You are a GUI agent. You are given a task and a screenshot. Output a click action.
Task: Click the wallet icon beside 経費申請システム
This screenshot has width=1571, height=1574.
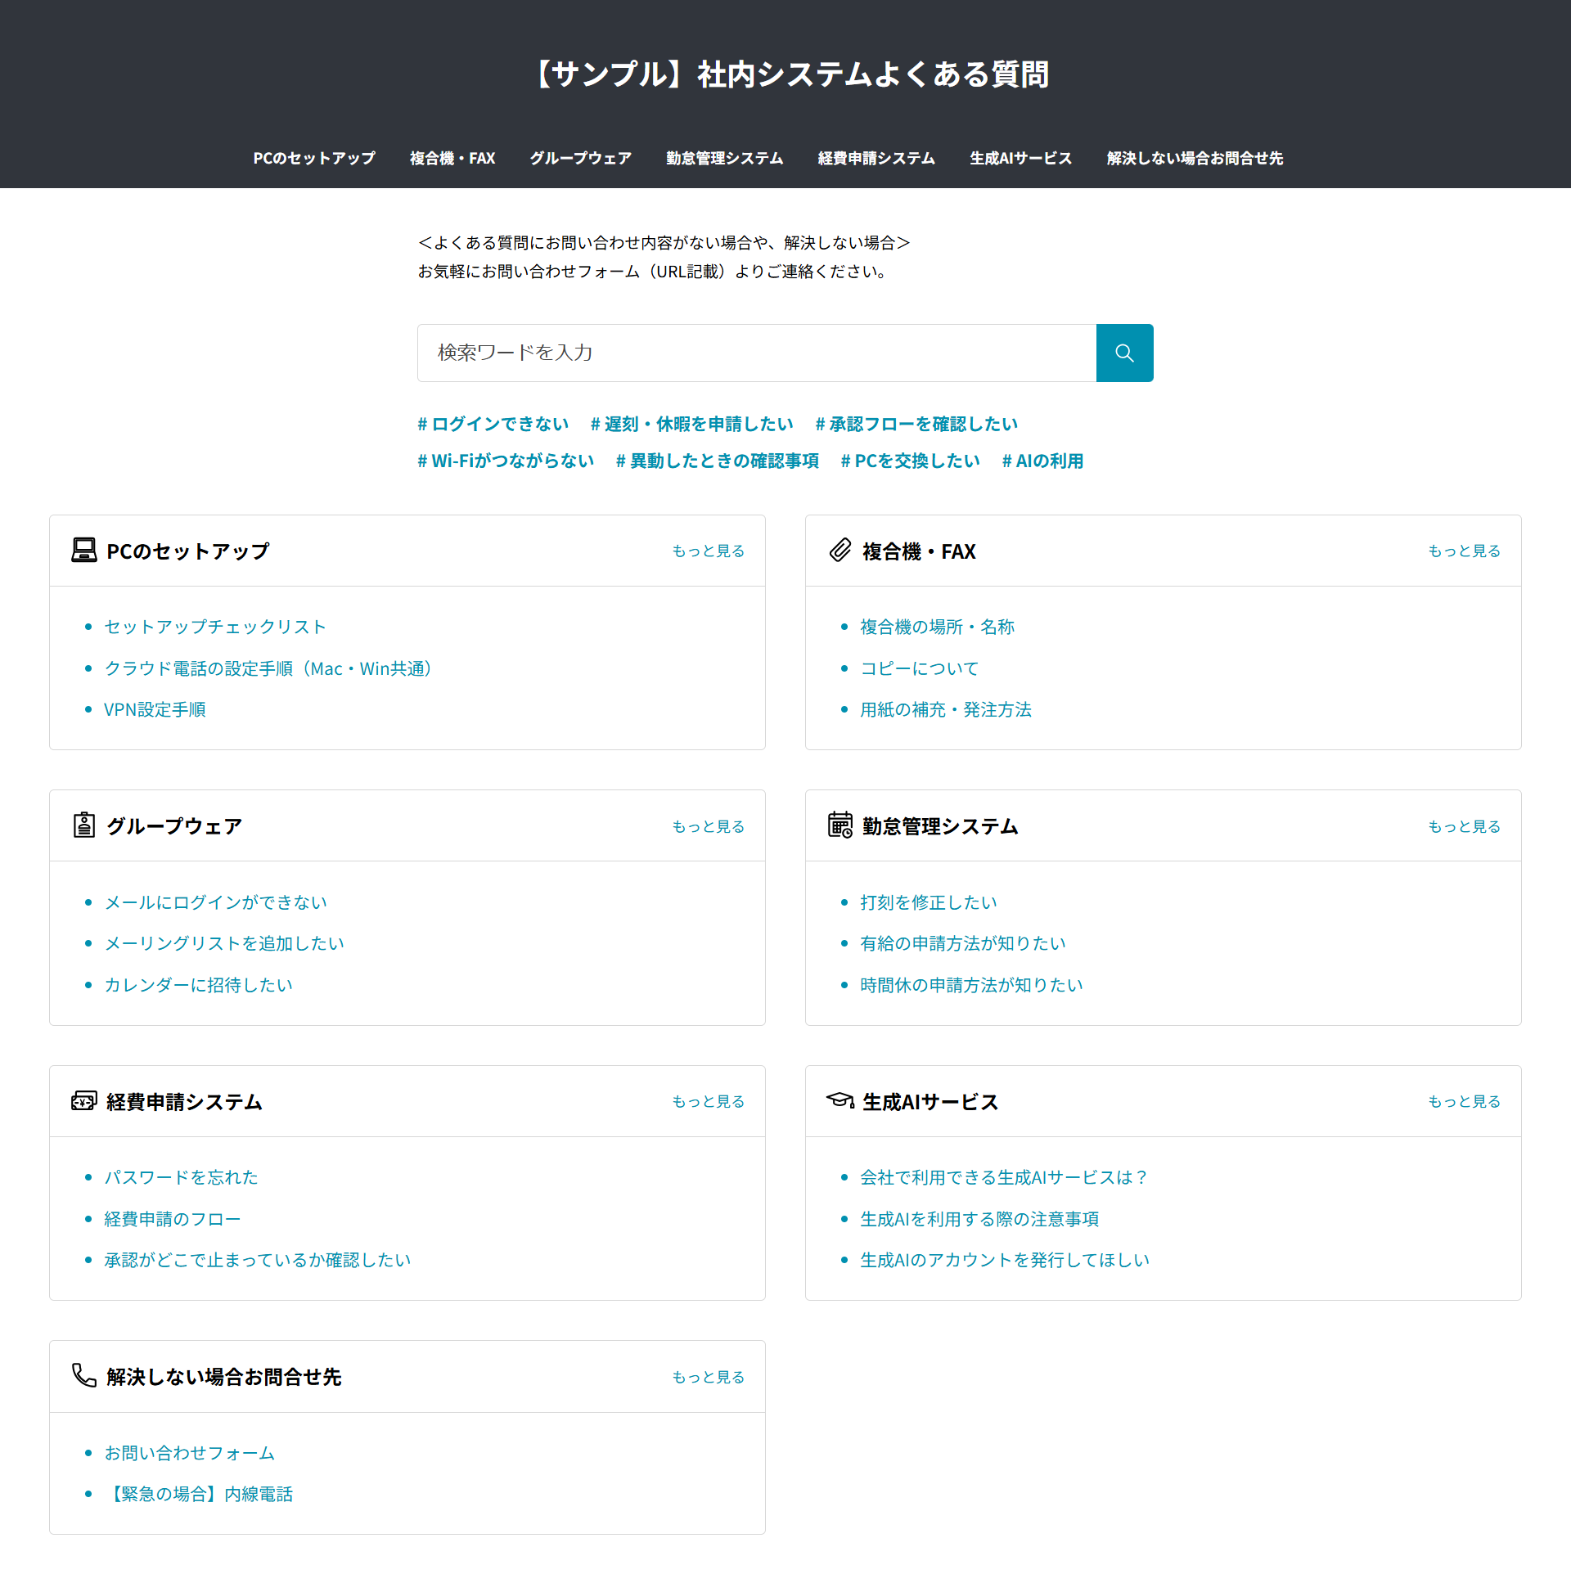83,1101
